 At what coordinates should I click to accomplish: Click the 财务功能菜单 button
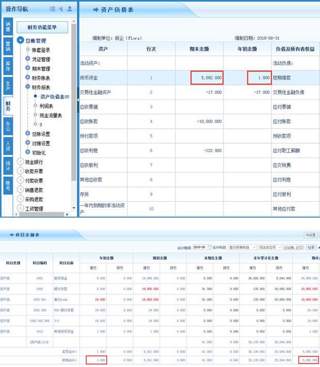[x=42, y=27]
